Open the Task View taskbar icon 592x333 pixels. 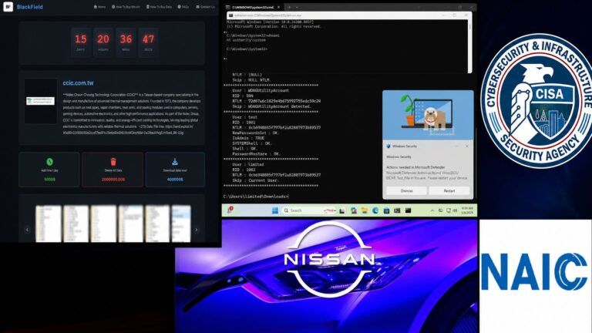[x=342, y=210]
